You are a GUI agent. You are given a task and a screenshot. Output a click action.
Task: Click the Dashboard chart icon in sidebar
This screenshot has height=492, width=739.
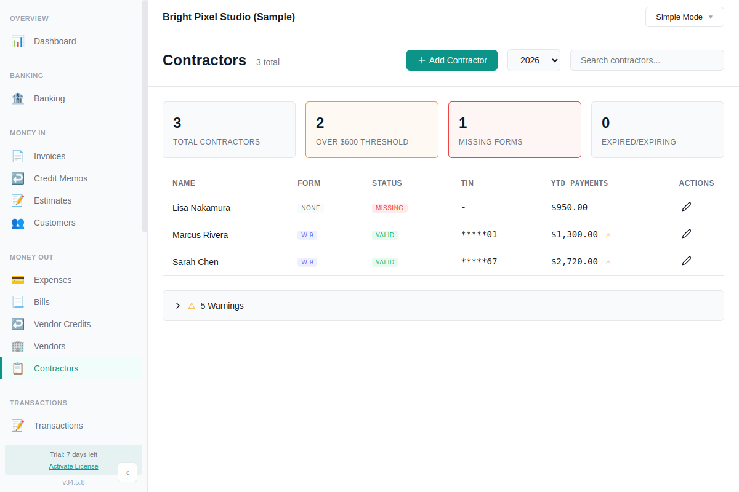18,41
